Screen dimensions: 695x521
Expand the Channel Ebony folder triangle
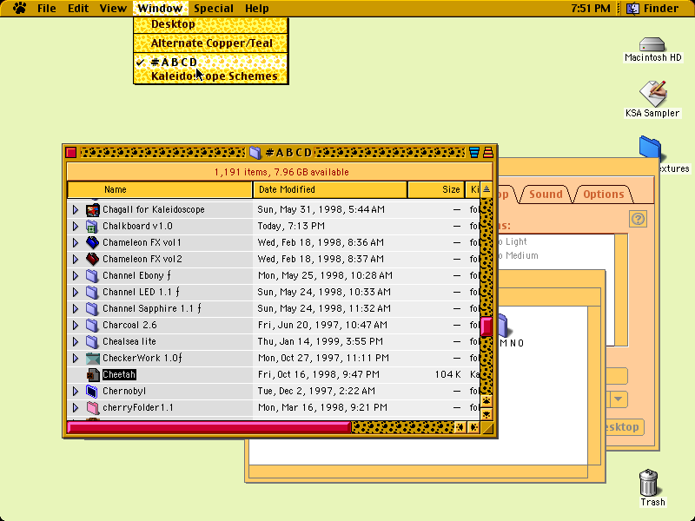point(76,275)
